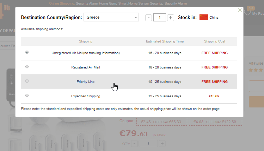Viewport: 264px width, 151px height.
Task: Click the QTY input field on product page
Action: 149,143
